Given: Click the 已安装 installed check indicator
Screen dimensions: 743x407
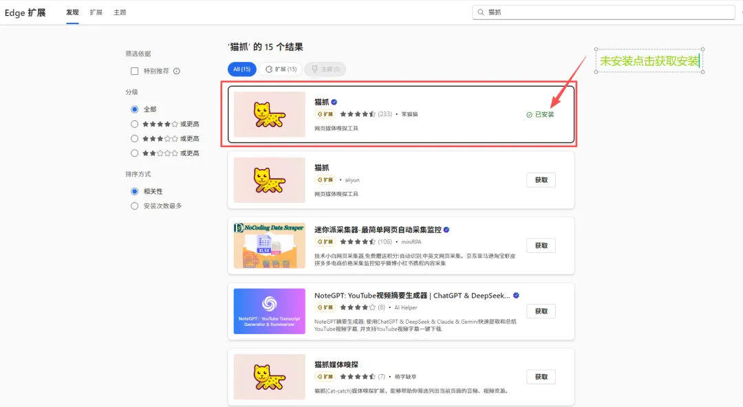Looking at the screenshot, I should click(540, 115).
